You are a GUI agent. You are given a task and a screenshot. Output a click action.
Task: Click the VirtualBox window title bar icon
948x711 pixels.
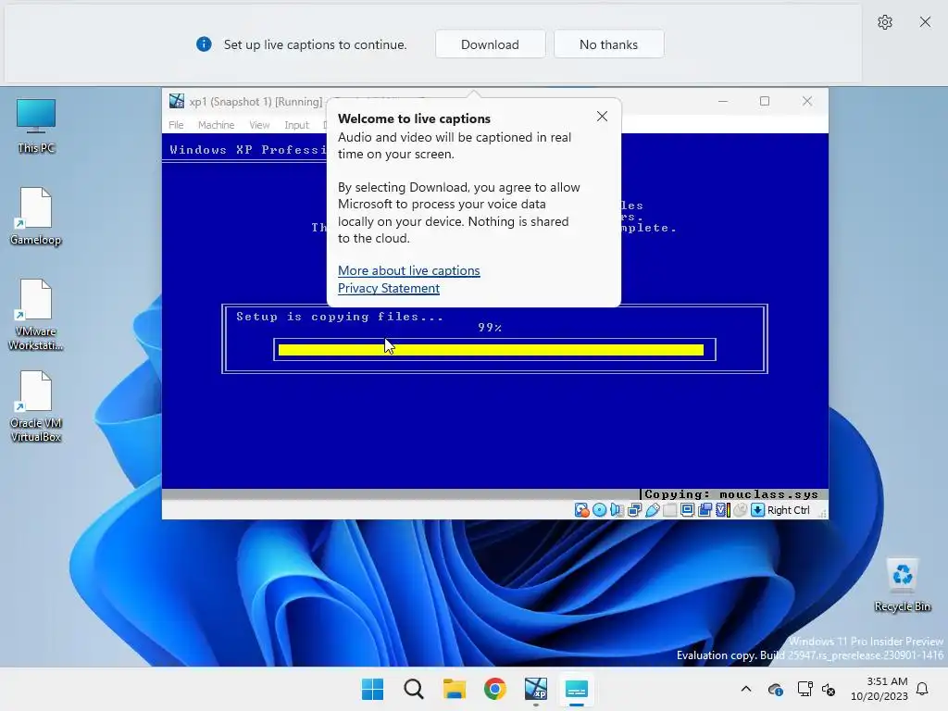(x=177, y=101)
